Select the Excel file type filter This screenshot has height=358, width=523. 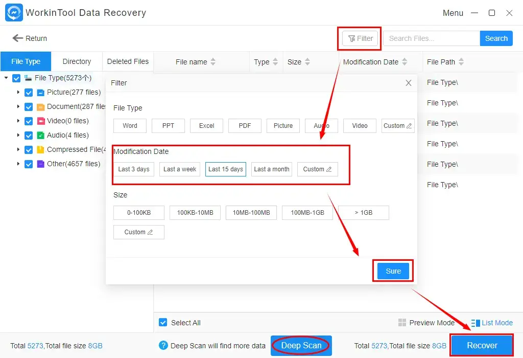206,126
